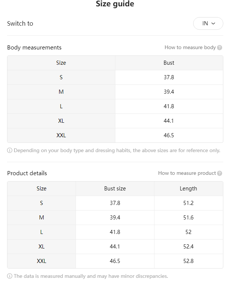Screen dimensions: 230x289
Task: Select the Length column header
Action: pyautogui.click(x=188, y=189)
